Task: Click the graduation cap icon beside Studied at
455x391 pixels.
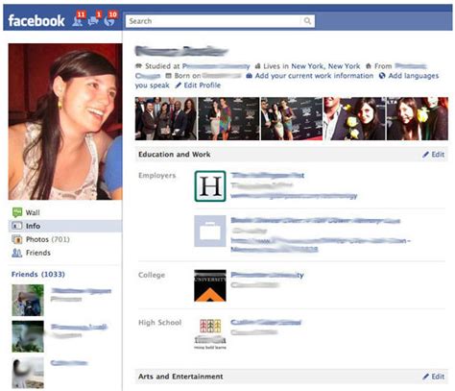Action: 138,66
